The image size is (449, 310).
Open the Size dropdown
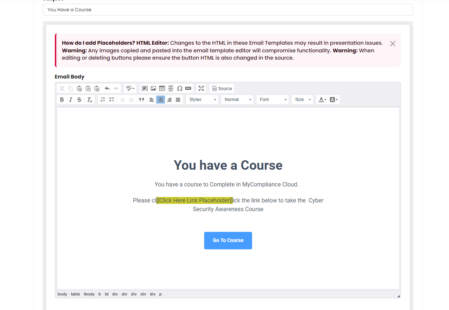pos(302,100)
